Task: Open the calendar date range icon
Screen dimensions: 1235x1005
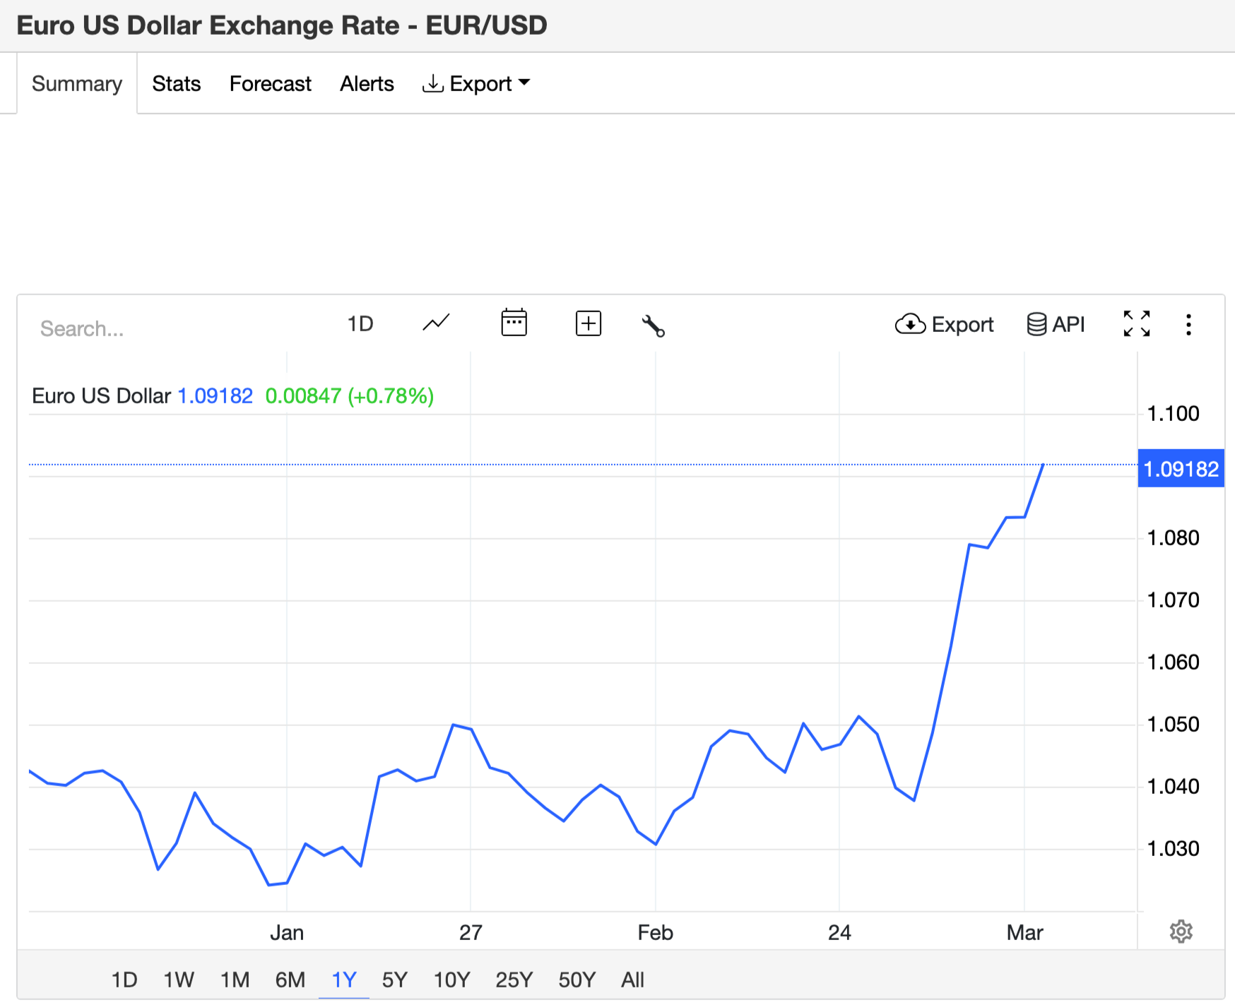Action: (x=514, y=323)
